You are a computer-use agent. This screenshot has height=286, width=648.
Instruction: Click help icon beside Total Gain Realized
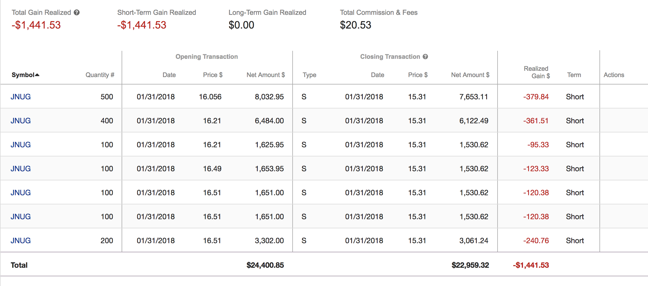point(77,13)
